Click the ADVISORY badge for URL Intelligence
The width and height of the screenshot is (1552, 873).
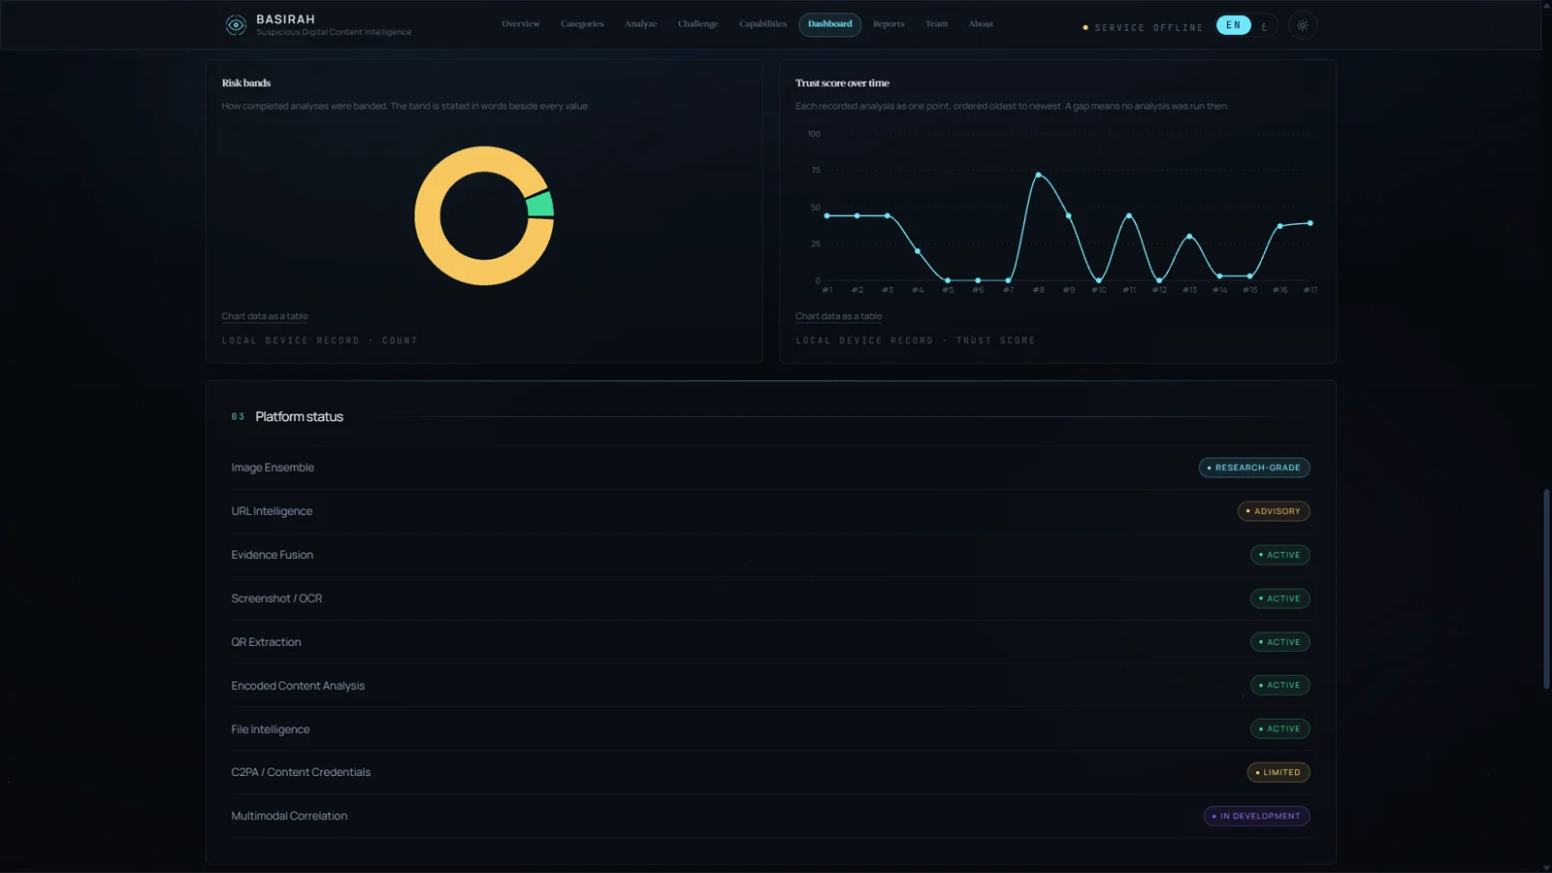coord(1274,511)
